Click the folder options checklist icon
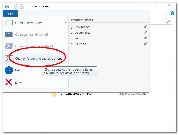 [x=9, y=58]
